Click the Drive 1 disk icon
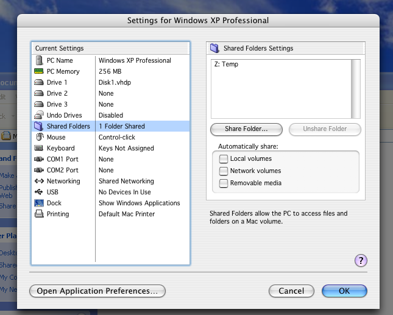This screenshot has width=393, height=315. click(x=39, y=82)
